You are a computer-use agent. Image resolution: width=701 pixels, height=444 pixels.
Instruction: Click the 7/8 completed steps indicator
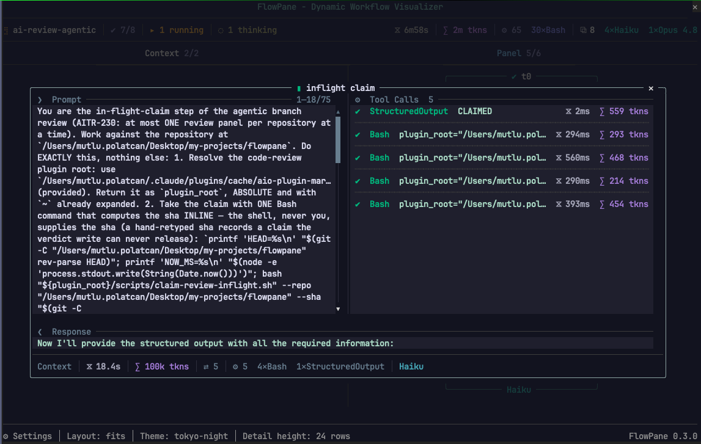click(122, 30)
